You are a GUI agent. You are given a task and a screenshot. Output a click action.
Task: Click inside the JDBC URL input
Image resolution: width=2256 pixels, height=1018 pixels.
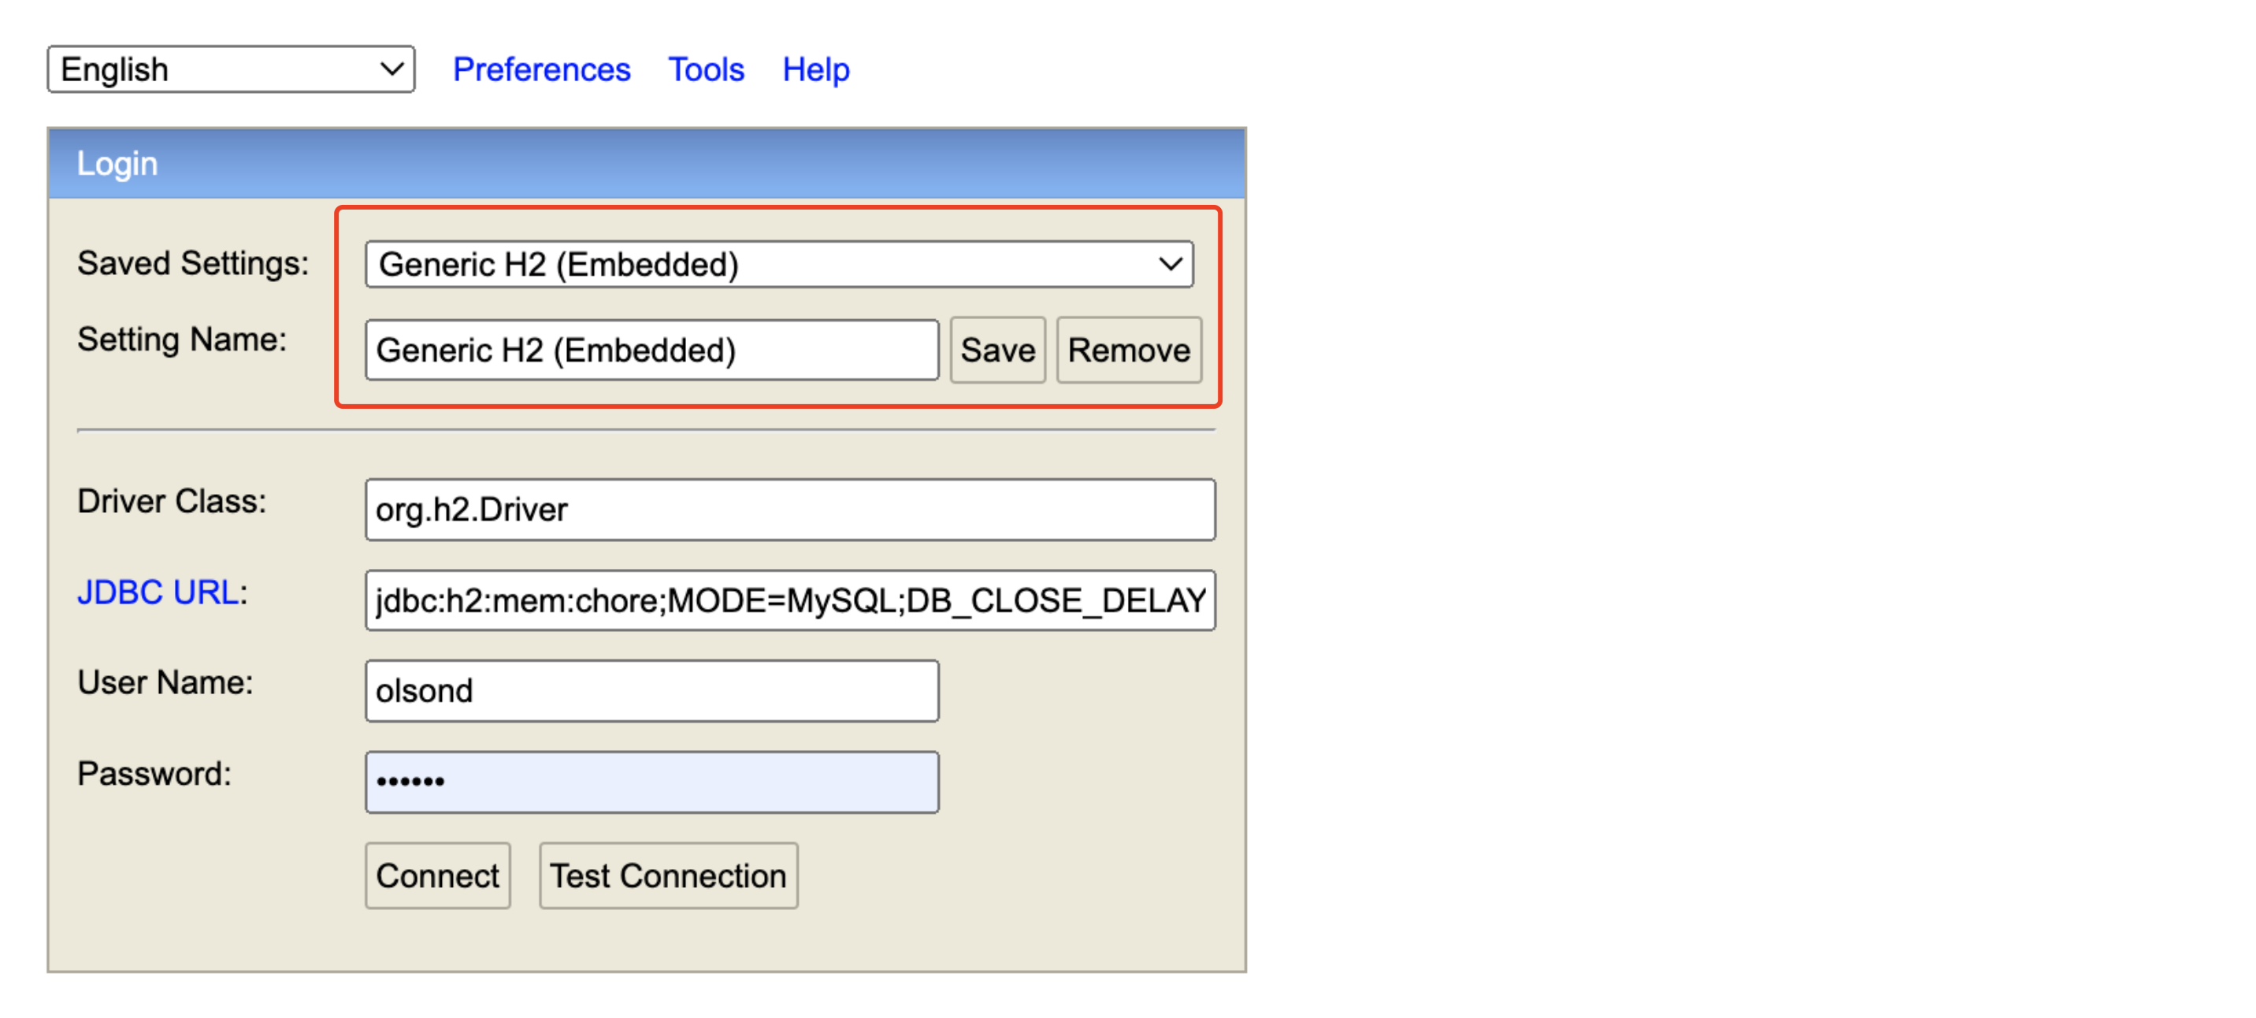pyautogui.click(x=790, y=600)
